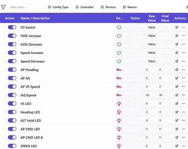Open more actions for AP VS Speed

(x=183, y=87)
